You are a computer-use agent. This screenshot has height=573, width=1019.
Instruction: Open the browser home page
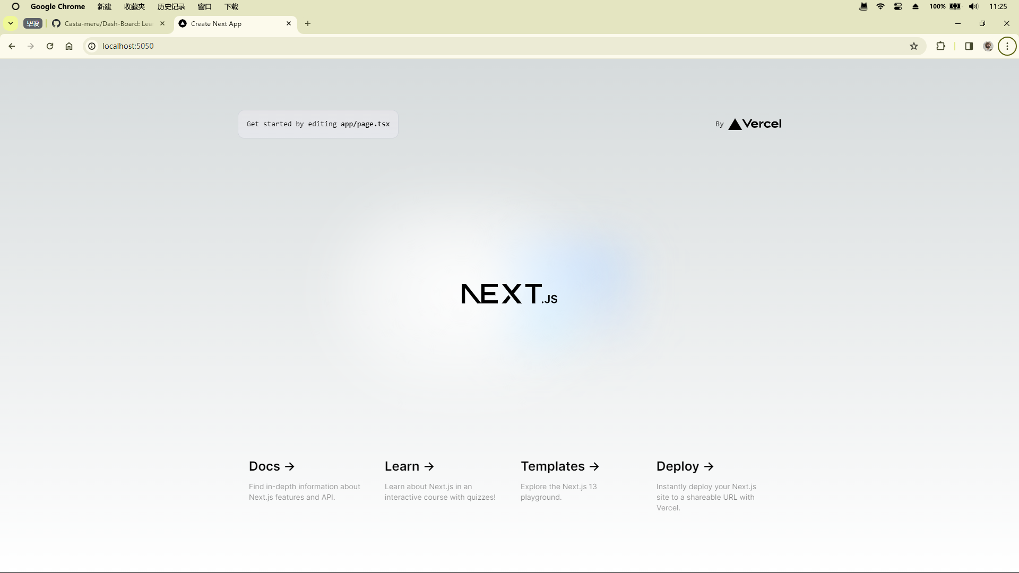pos(69,46)
